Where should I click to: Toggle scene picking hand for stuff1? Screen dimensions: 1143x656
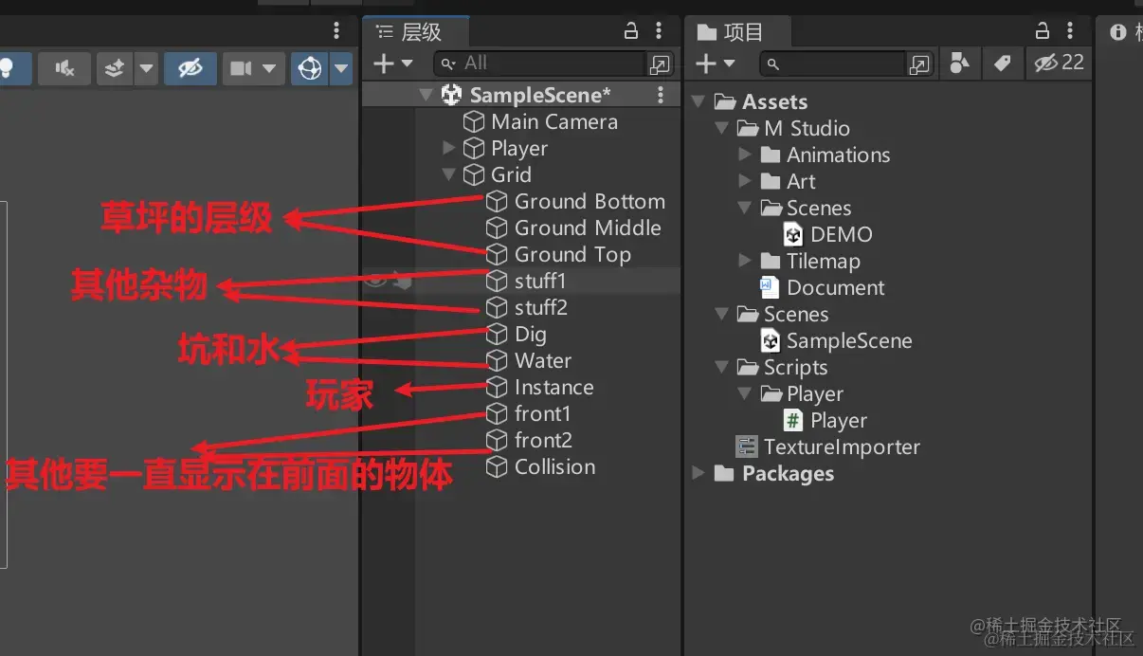tap(402, 281)
